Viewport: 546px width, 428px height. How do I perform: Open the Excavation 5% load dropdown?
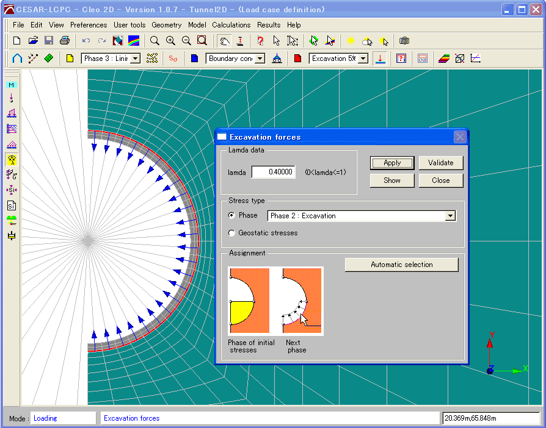363,59
